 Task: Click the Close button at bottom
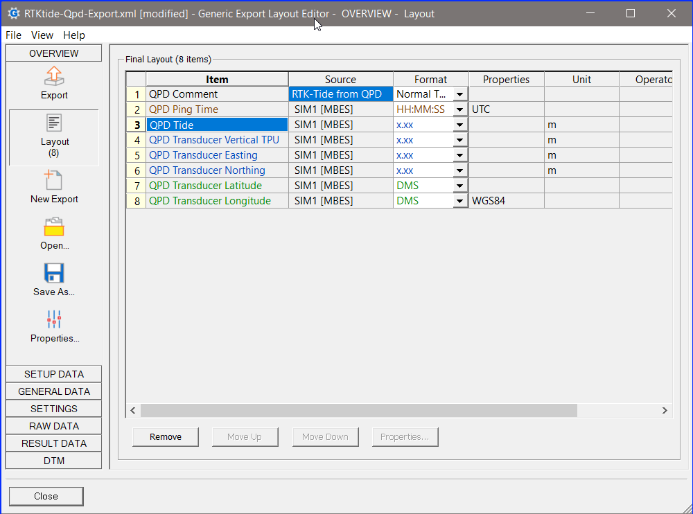pos(46,496)
